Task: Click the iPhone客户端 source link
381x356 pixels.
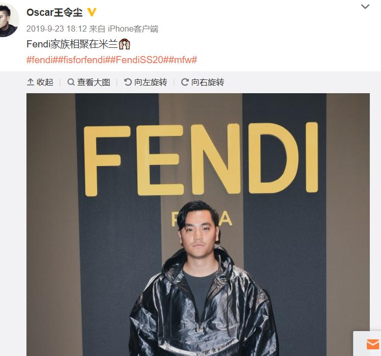Action: pyautogui.click(x=133, y=29)
